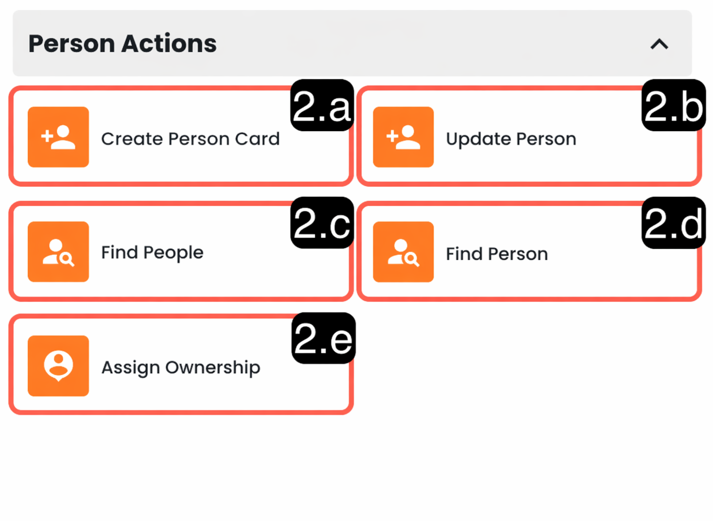The image size is (713, 521).
Task: Click the 2.b annotation badge
Action: [x=674, y=105]
